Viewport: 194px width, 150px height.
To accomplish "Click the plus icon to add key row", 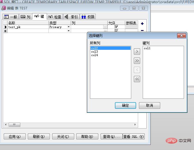I will click(142, 24).
